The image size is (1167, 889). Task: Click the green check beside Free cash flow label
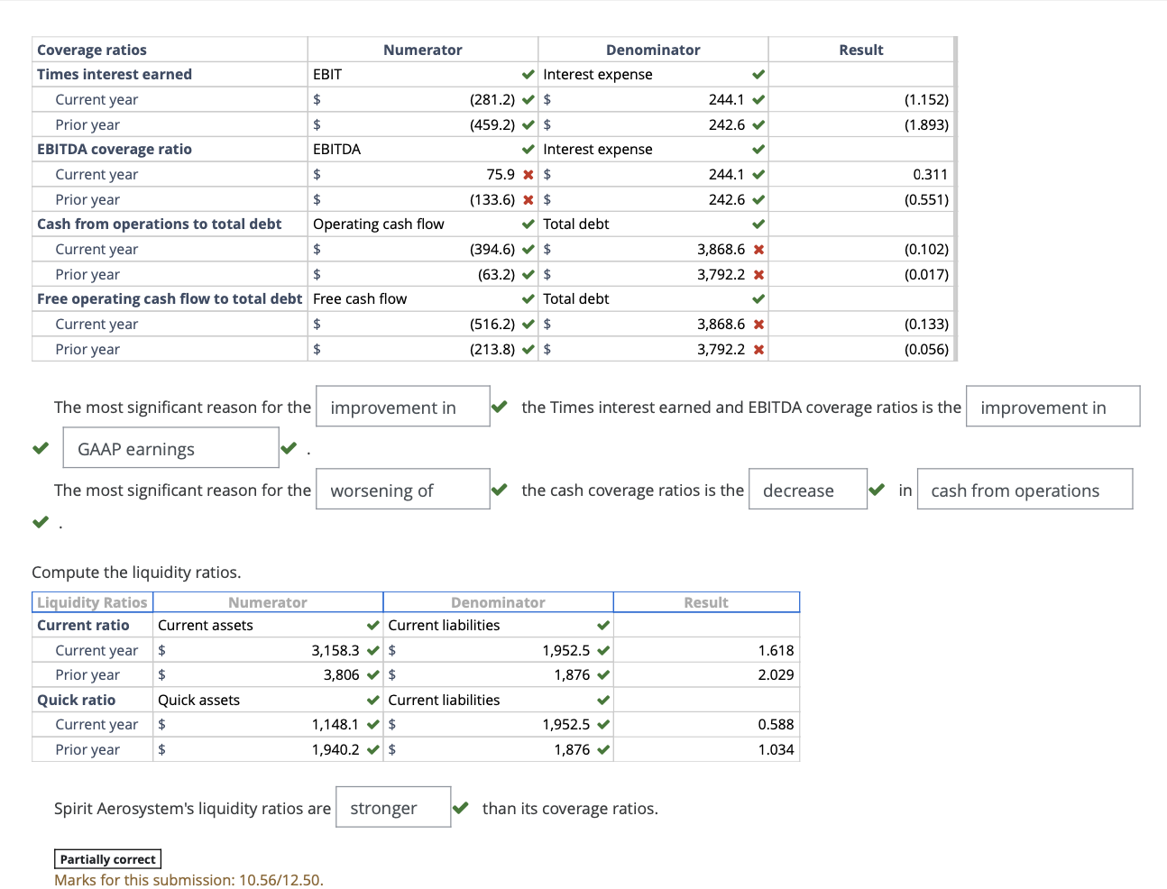click(x=528, y=299)
